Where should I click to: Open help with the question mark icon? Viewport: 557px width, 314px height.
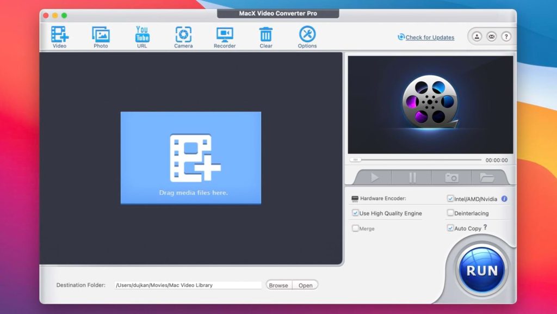pos(506,36)
